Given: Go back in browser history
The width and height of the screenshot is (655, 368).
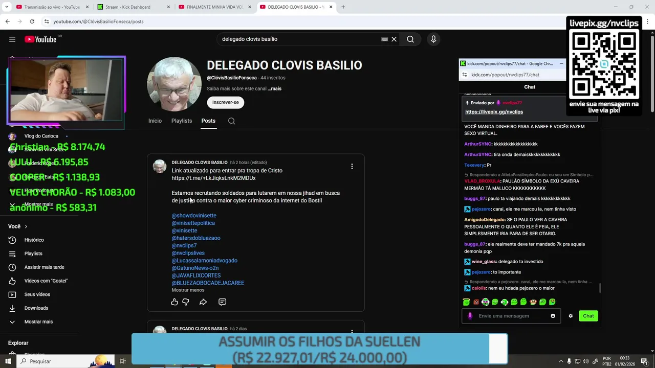Looking at the screenshot, I should coord(7,21).
